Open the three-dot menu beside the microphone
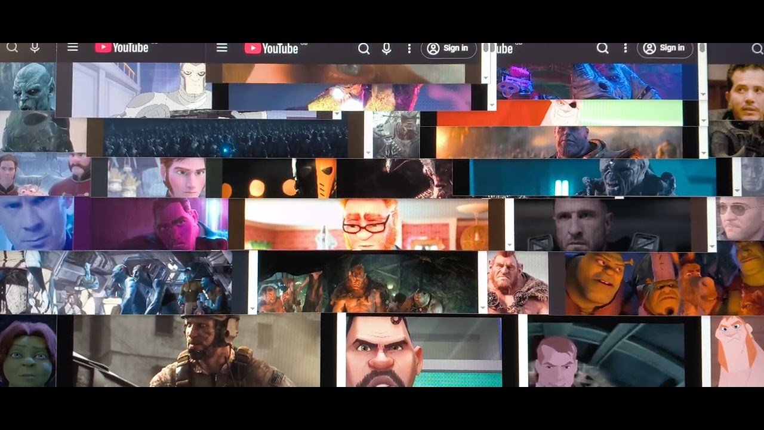 409,48
